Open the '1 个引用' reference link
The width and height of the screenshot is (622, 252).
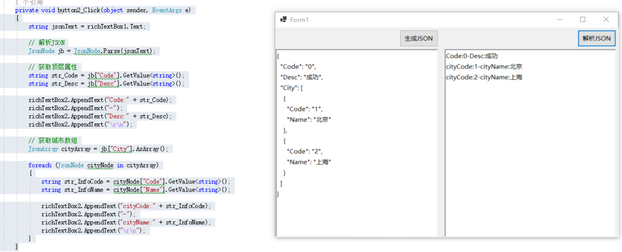click(29, 3)
